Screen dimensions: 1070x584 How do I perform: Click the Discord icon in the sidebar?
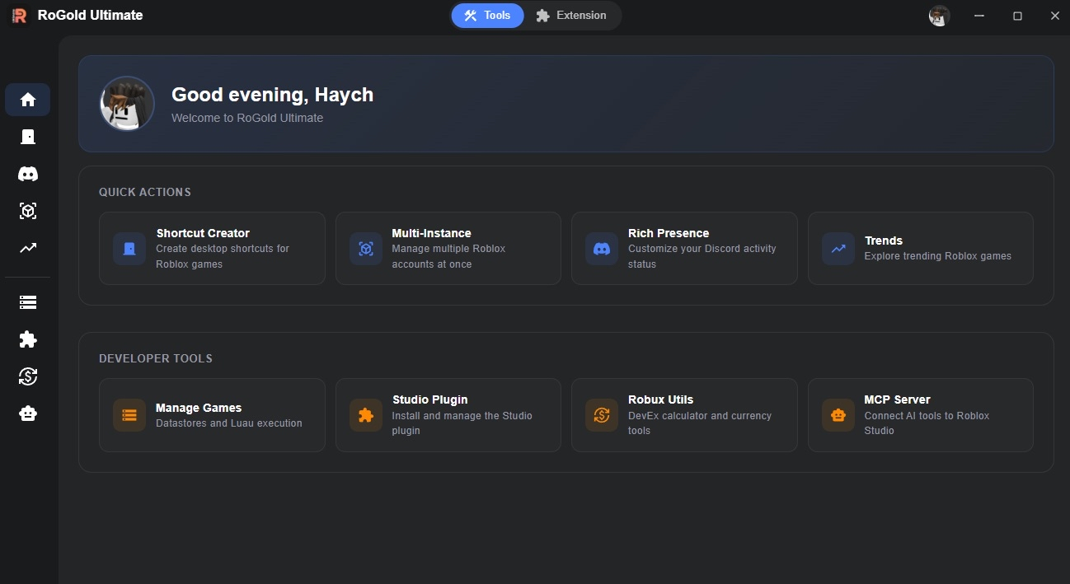[x=28, y=174]
